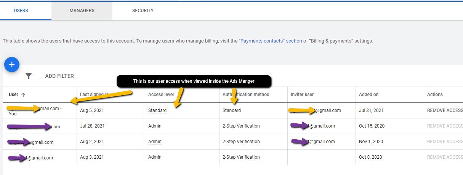Click REMOVE ACCESS in the Oct 15, 2020 row
Viewport: 463px width, 175px height.
(x=445, y=126)
